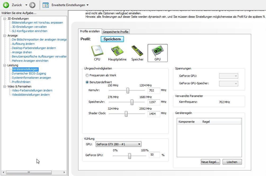
Task: Open Desktop-Farbeinstellungen ändern
Action: pos(34,48)
